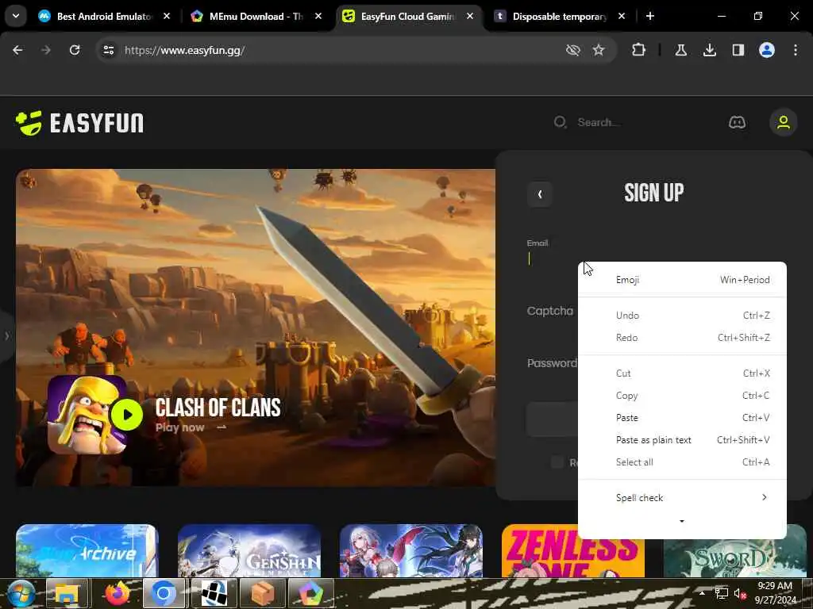
Task: Open File Explorer from taskbar
Action: [x=67, y=593]
